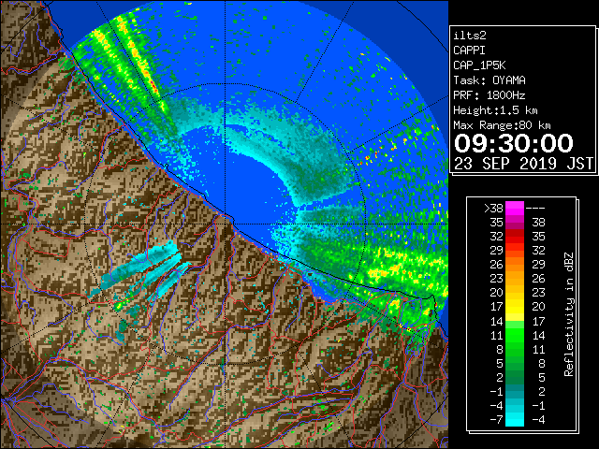Click the Max Range:80 km line
The image size is (599, 449).
502,125
